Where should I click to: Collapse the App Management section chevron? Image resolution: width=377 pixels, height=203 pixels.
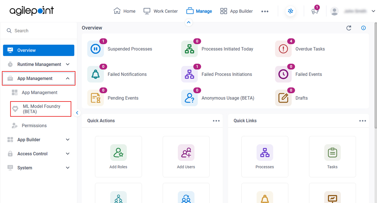(x=68, y=79)
